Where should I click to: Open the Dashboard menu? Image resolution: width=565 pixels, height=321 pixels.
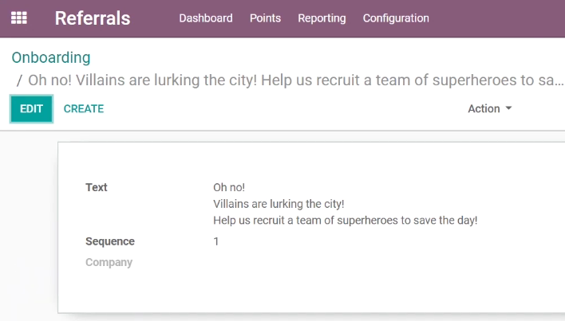[206, 18]
